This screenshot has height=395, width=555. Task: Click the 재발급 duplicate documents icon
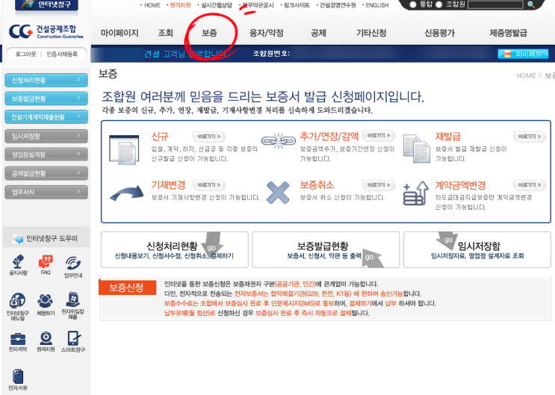(x=417, y=149)
